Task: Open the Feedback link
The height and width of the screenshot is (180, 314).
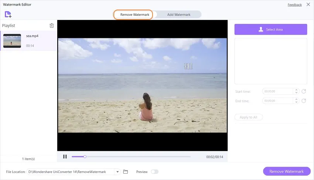Action: (294, 5)
